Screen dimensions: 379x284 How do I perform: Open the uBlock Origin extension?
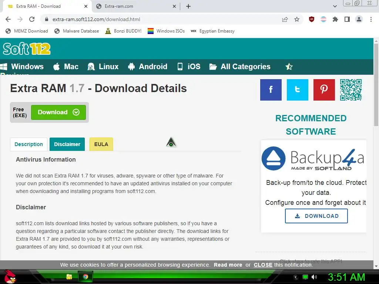[x=312, y=19]
